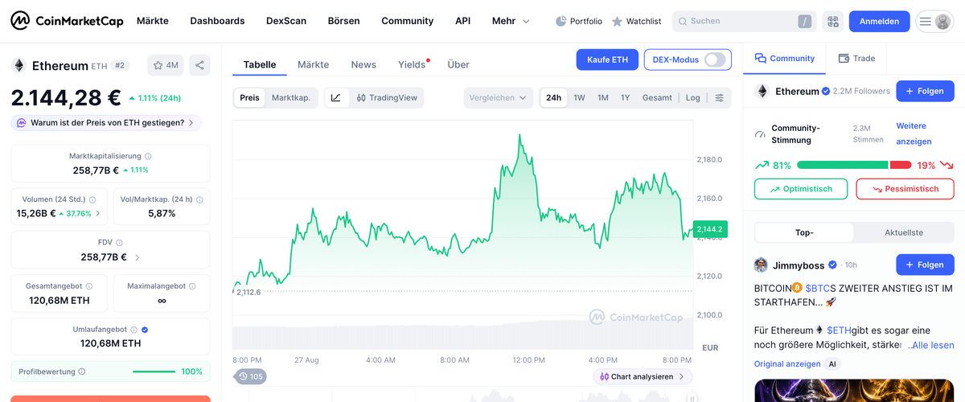Click the info icon next to Maximalangebot

point(192,285)
